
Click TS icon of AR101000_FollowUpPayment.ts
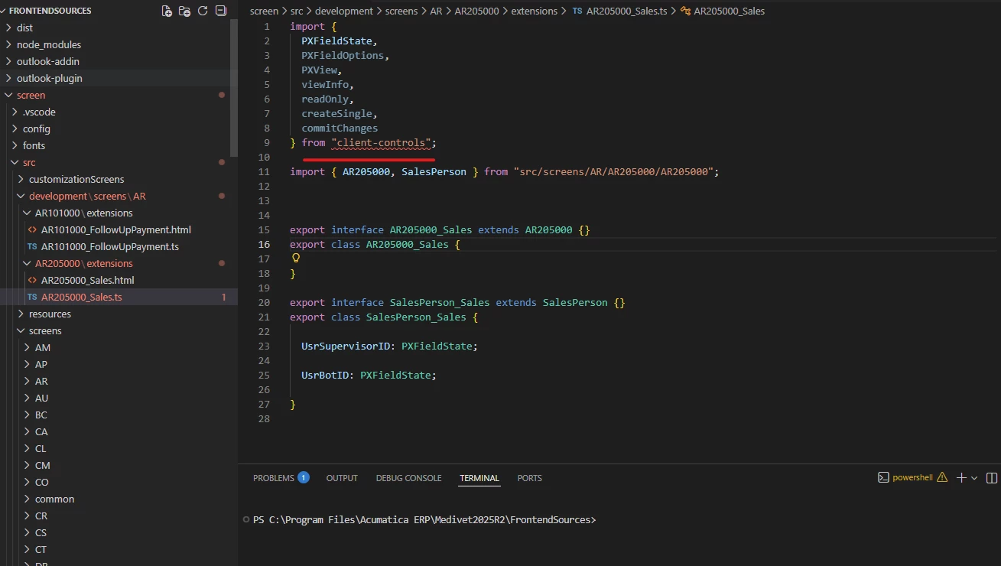pos(32,246)
